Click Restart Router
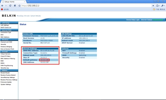 (5, 73)
